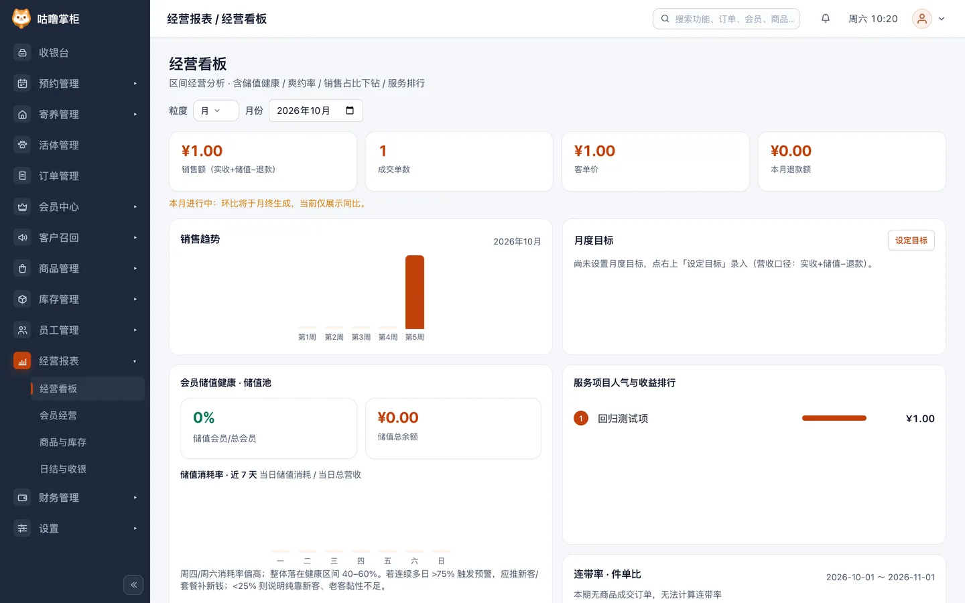Click the 咕噜掌柜 cat logo
Screen dimensions: 965x603
point(21,19)
